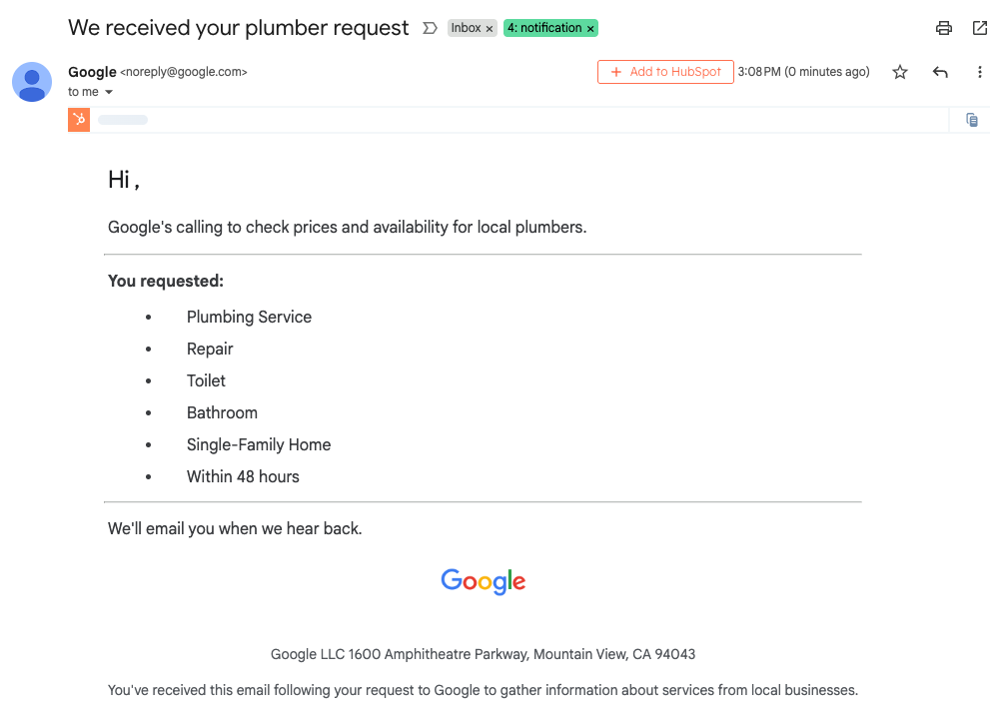Viewport: 1004px width, 717px height.
Task: Click the reply arrow icon
Action: click(x=940, y=71)
